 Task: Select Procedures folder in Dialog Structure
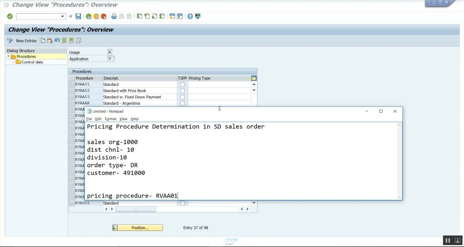[x=26, y=56]
